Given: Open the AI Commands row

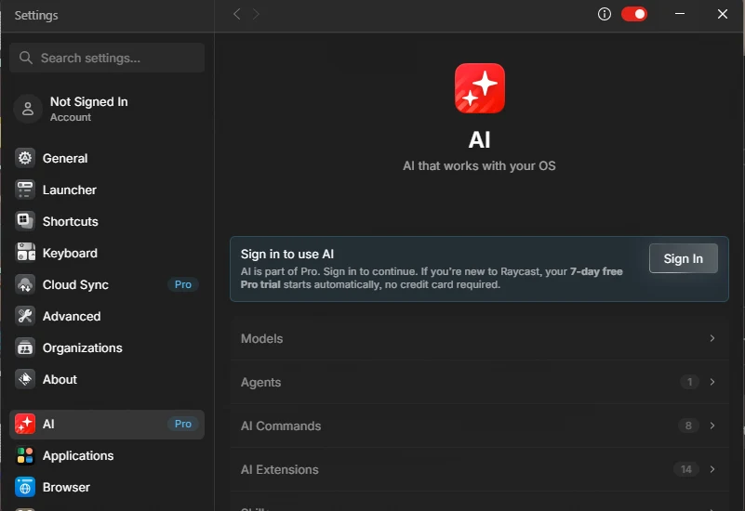Looking at the screenshot, I should click(479, 426).
